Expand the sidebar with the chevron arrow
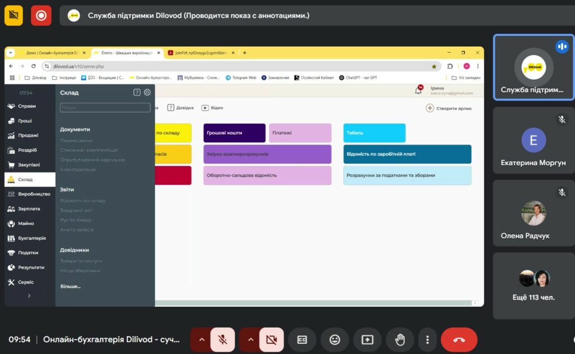Image resolution: width=575 pixels, height=354 pixels. [29, 296]
